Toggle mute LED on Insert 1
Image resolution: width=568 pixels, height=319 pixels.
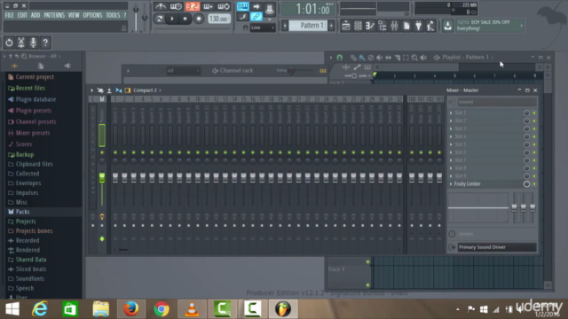pos(115,152)
